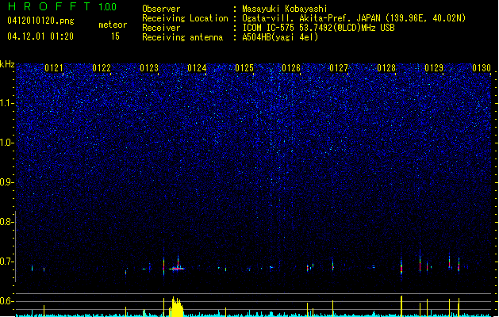Screen dimensions: 499x317
Task: Click the 0129 time marker
Action: point(434,68)
